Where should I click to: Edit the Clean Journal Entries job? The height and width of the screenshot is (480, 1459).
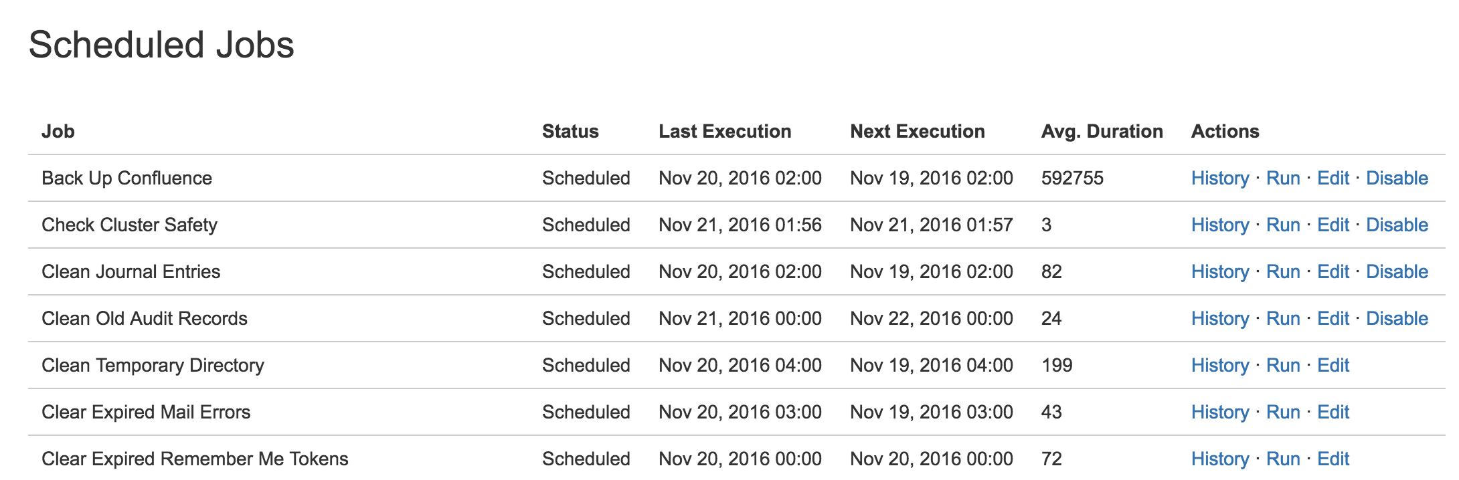pos(1333,271)
